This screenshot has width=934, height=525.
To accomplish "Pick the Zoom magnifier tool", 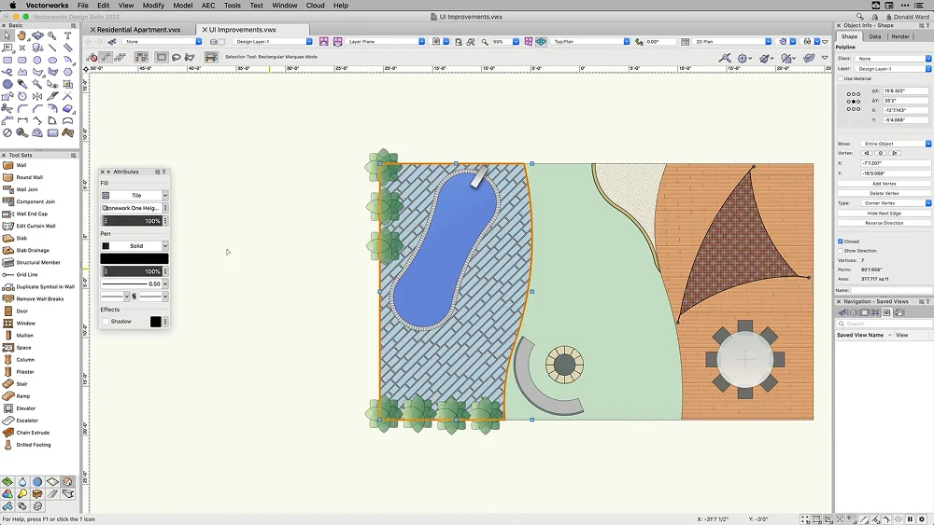I will pyautogui.click(x=52, y=36).
